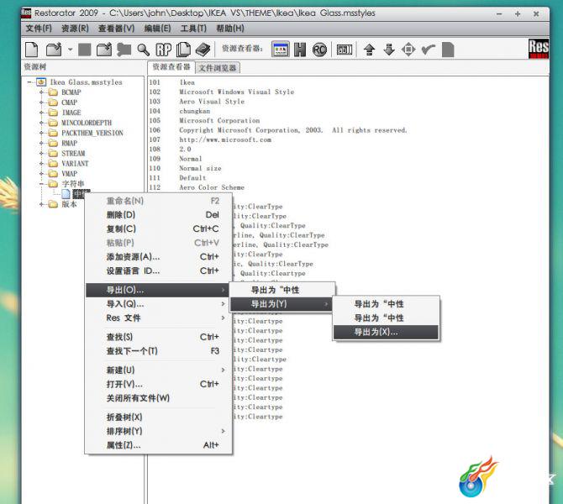Select the VARIANT folder in tree
The image size is (563, 504).
pyautogui.click(x=75, y=163)
